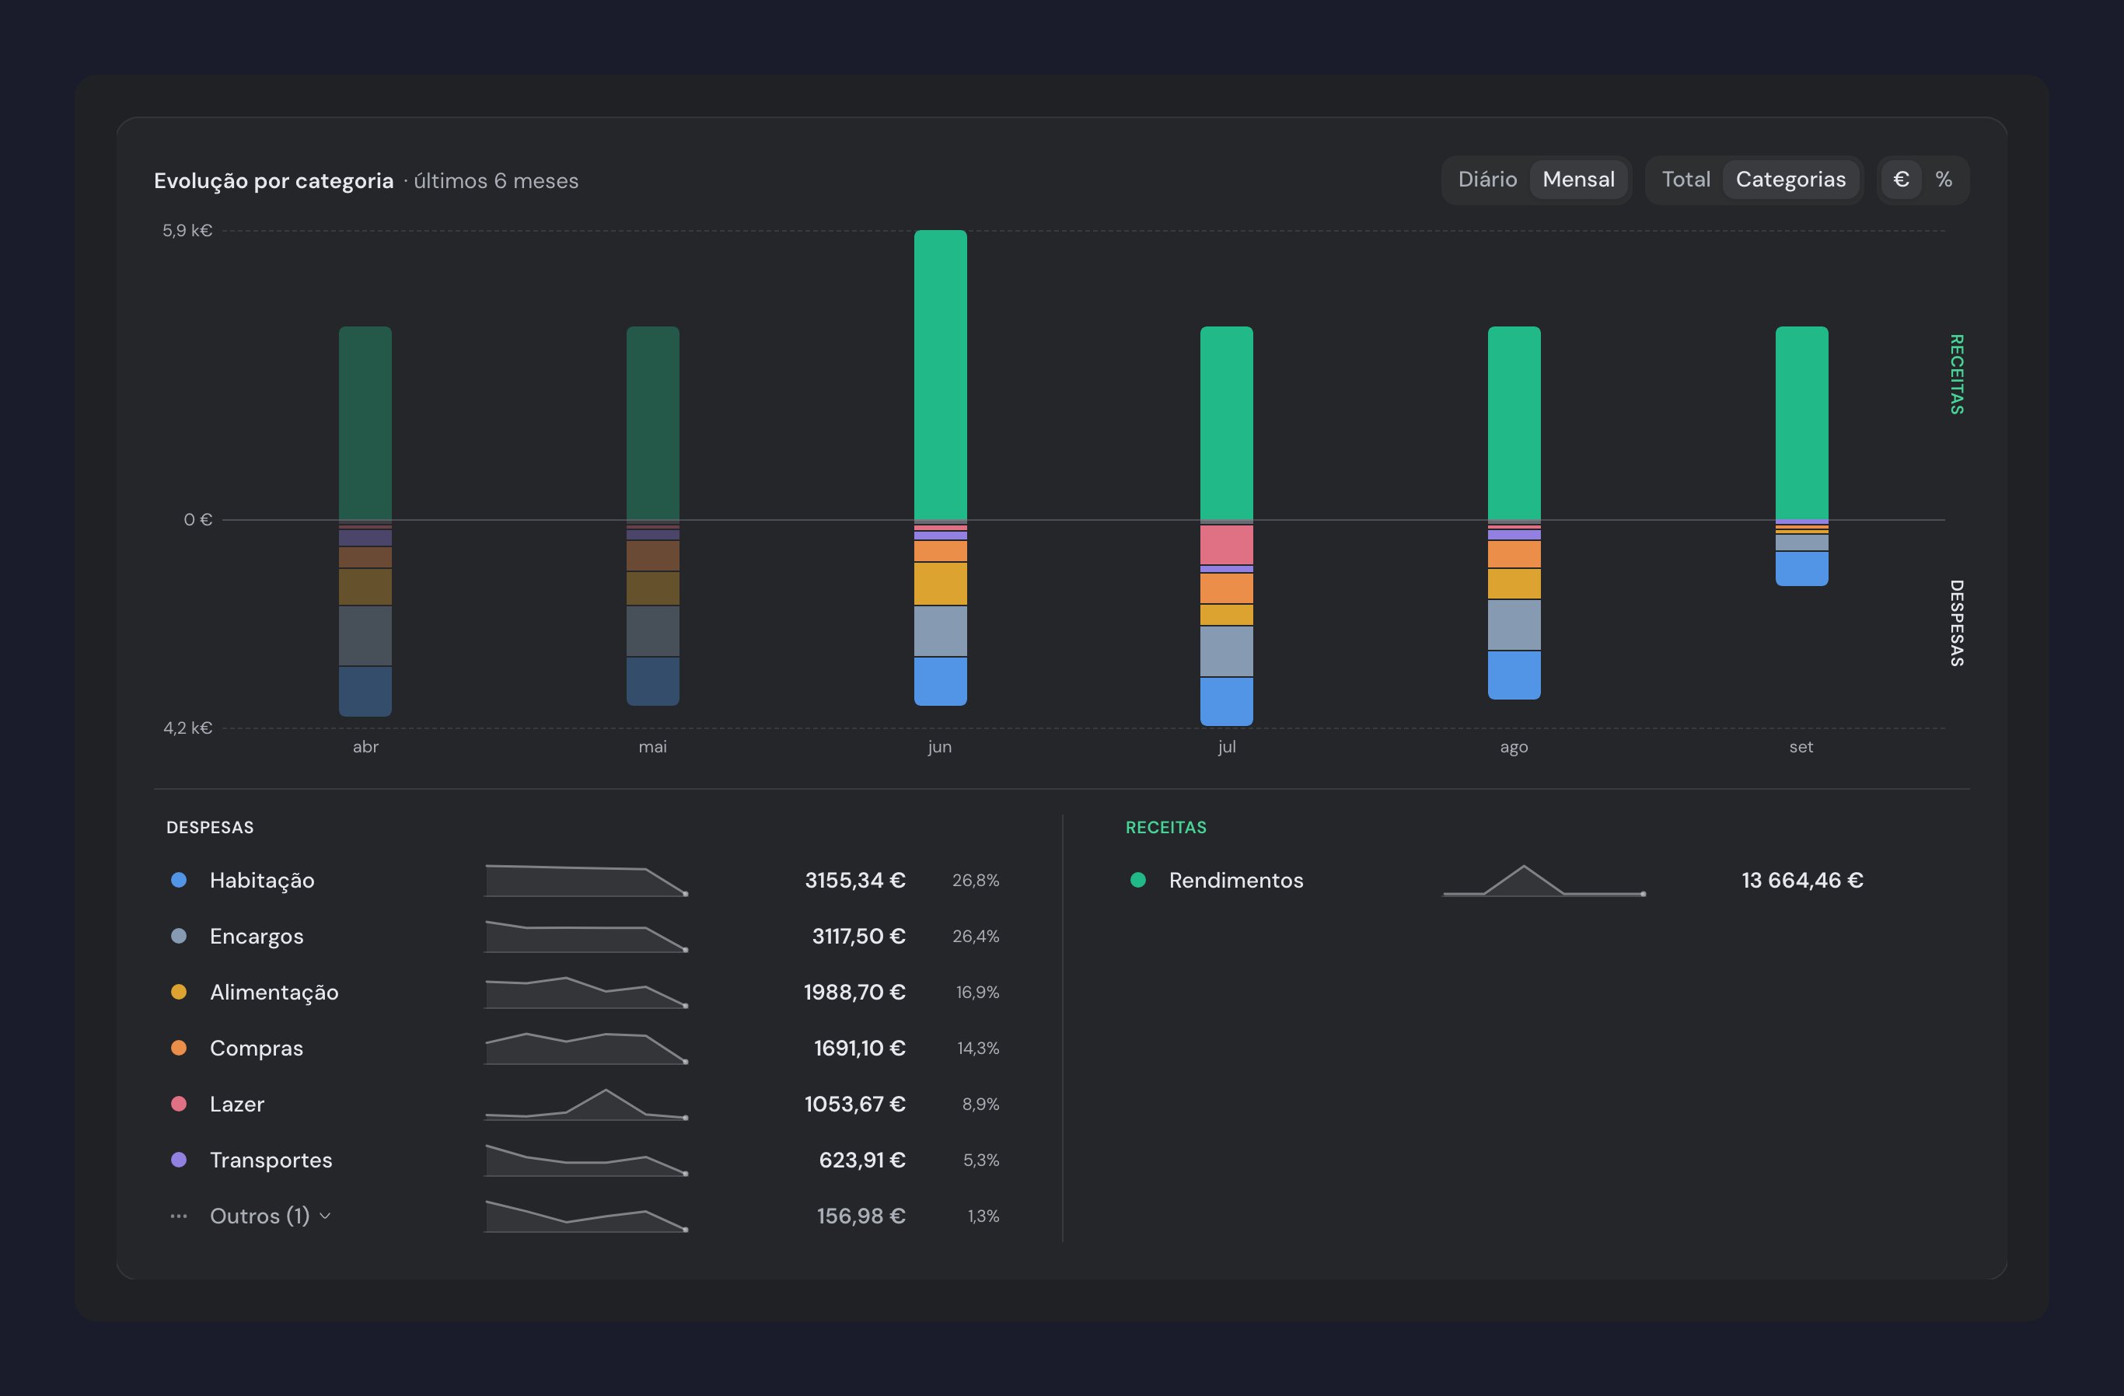Click the April income bar
This screenshot has width=2124, height=1396.
365,423
